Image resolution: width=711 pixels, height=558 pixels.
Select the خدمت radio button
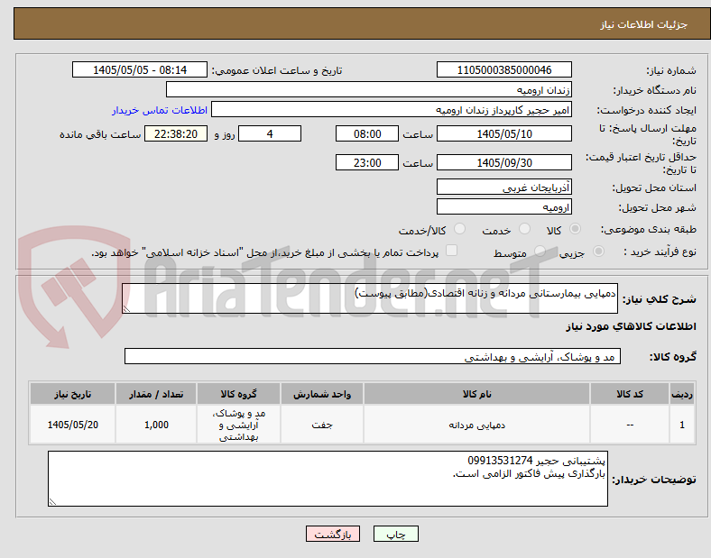pyautogui.click(x=524, y=229)
